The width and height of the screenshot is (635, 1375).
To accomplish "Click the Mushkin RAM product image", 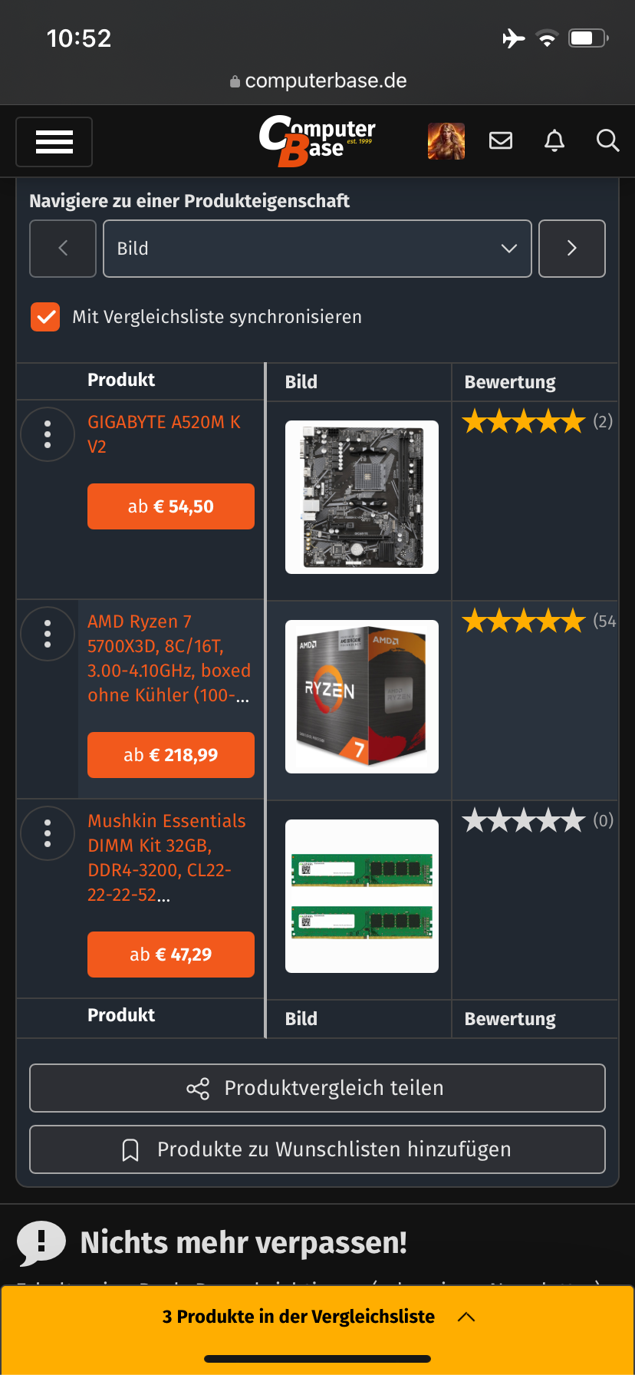I will (362, 896).
